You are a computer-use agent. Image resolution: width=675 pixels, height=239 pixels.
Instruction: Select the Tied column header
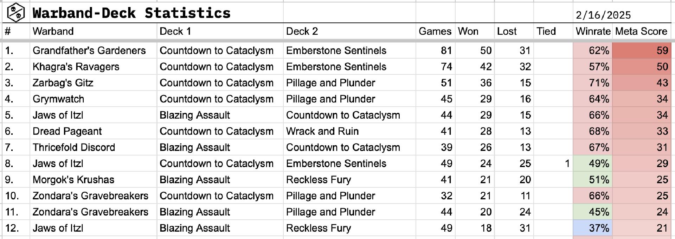[546, 31]
